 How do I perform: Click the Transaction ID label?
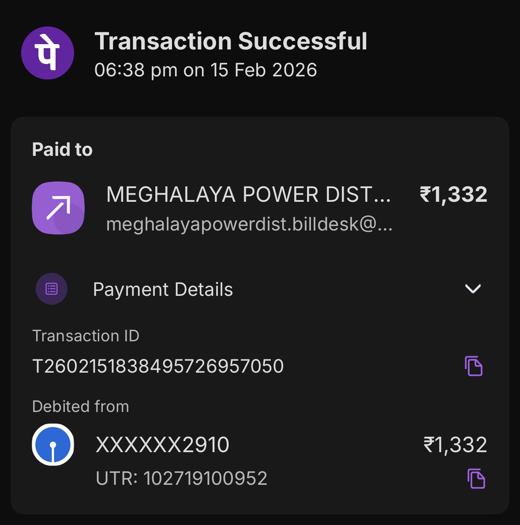click(x=86, y=336)
